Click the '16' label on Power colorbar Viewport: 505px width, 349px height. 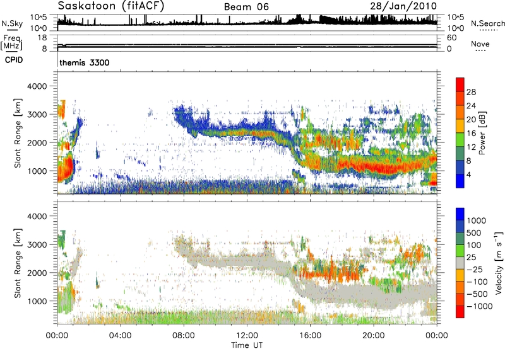coord(471,134)
